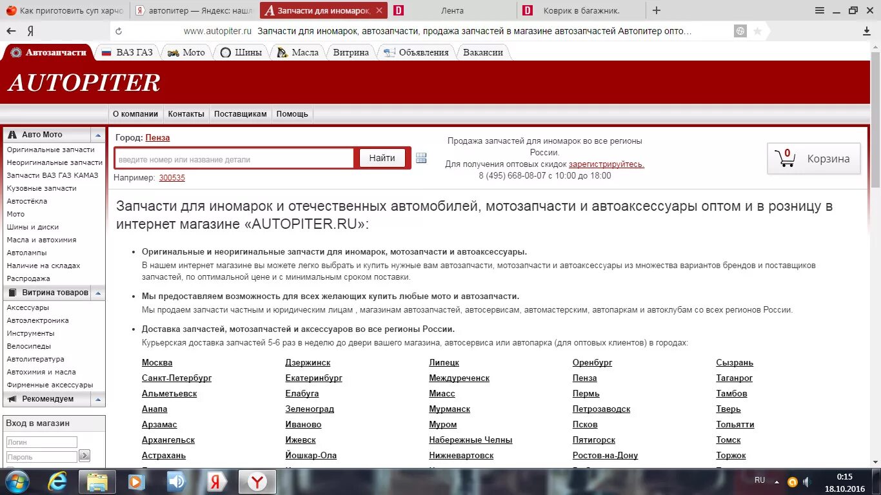Collapse the Авто Мото sidebar section
Image resolution: width=881 pixels, height=495 pixels.
click(98, 135)
